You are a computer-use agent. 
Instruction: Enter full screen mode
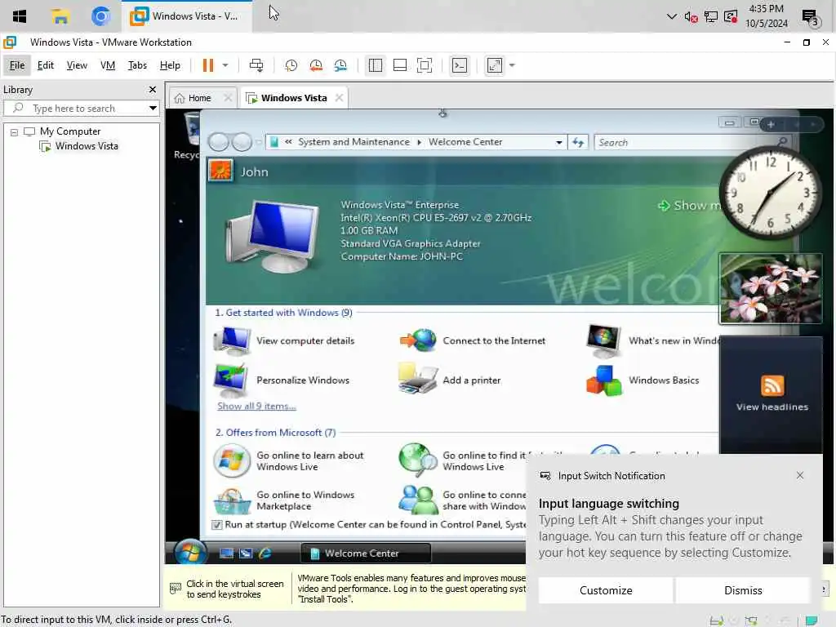click(425, 65)
